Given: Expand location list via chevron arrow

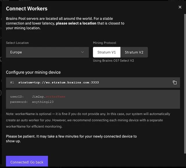Looking at the screenshot, I should pos(83,52).
